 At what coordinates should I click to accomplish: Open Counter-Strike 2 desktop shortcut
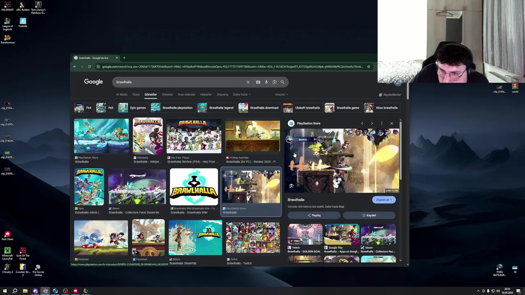pos(23,270)
